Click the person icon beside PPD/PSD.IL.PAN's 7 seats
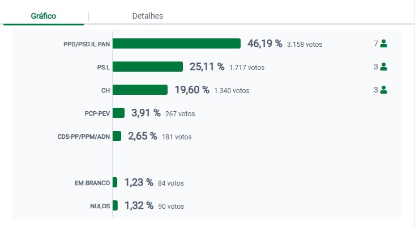 click(x=383, y=43)
